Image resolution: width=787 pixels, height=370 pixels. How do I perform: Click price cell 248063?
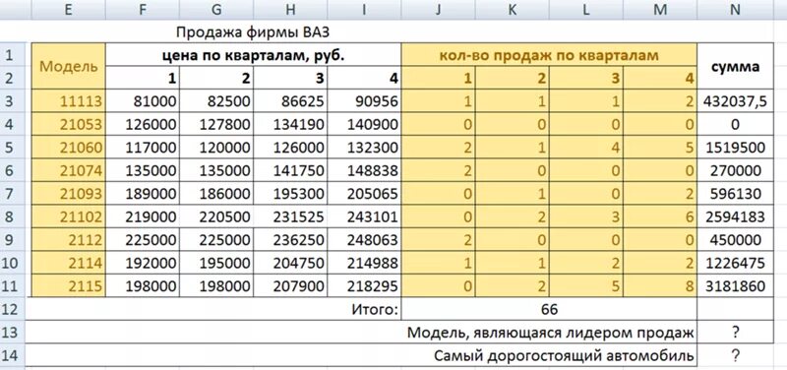364,240
